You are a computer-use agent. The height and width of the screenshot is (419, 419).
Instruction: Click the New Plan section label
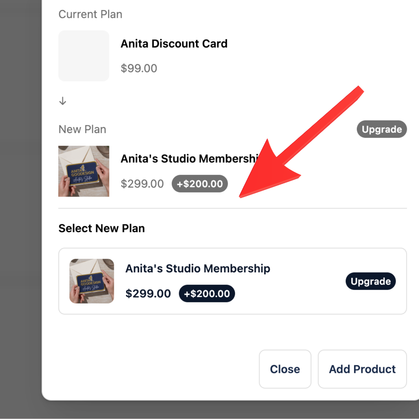82,130
